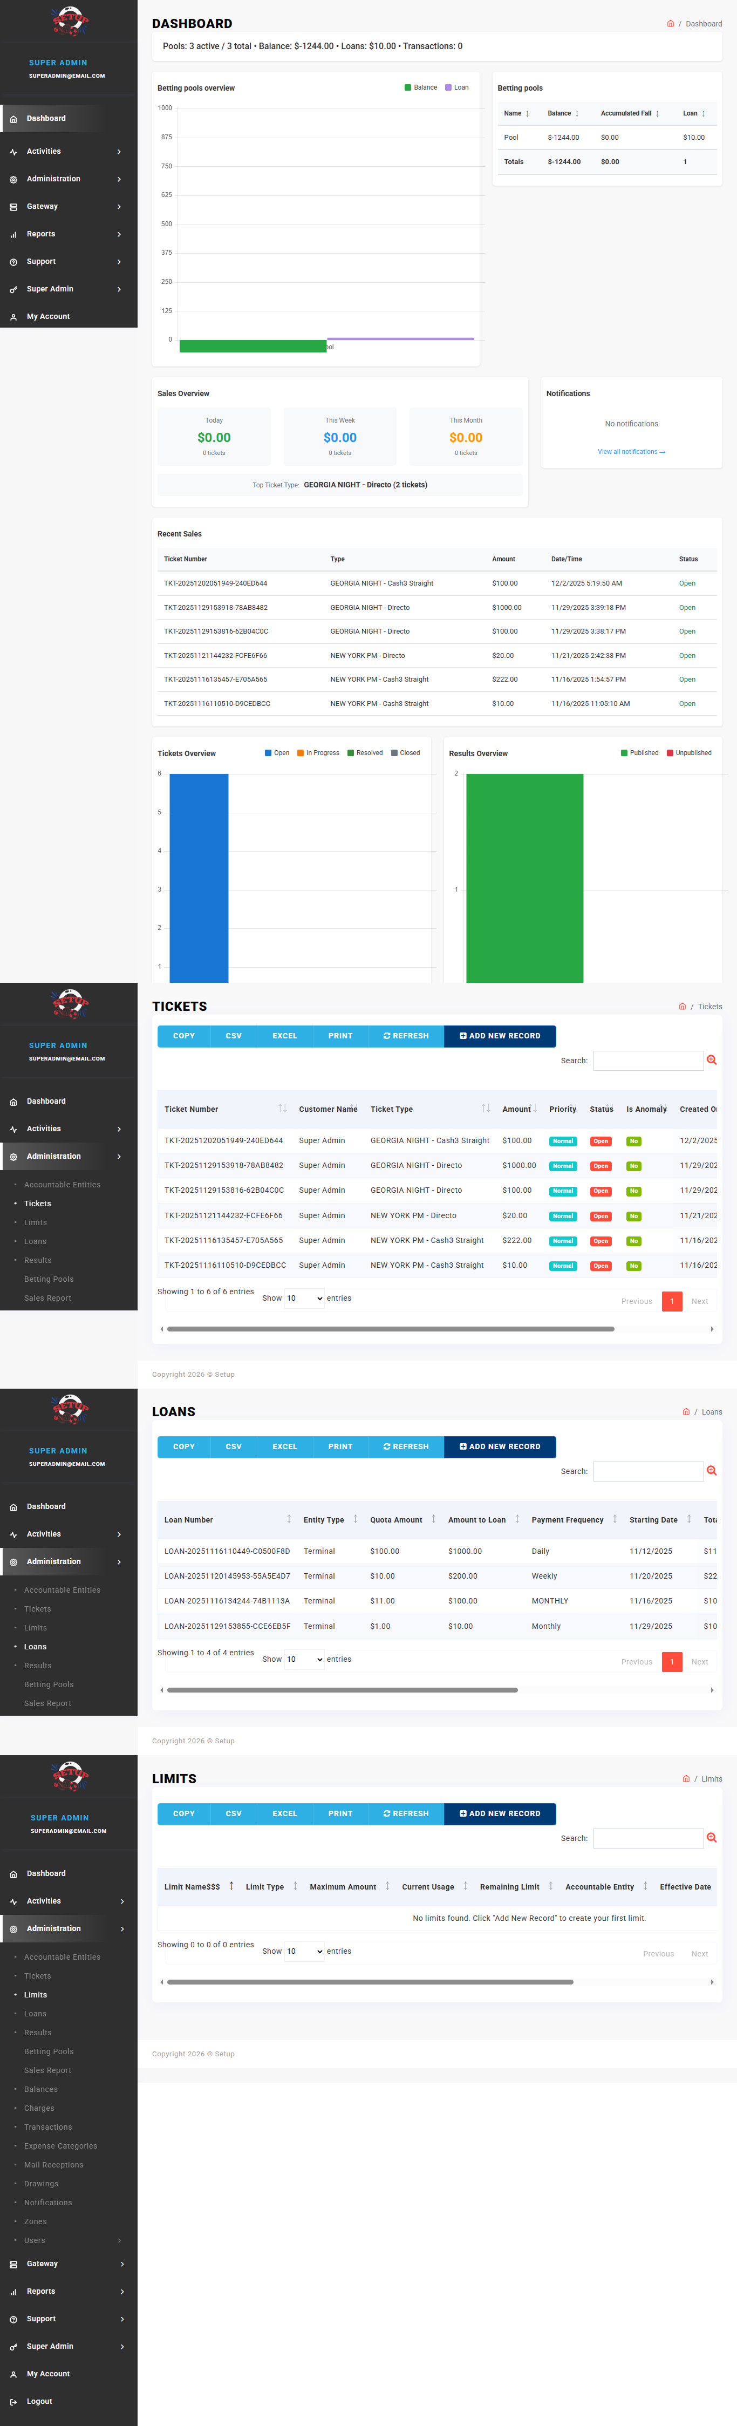Click the magnifier search icon on Tickets page

712,1061
